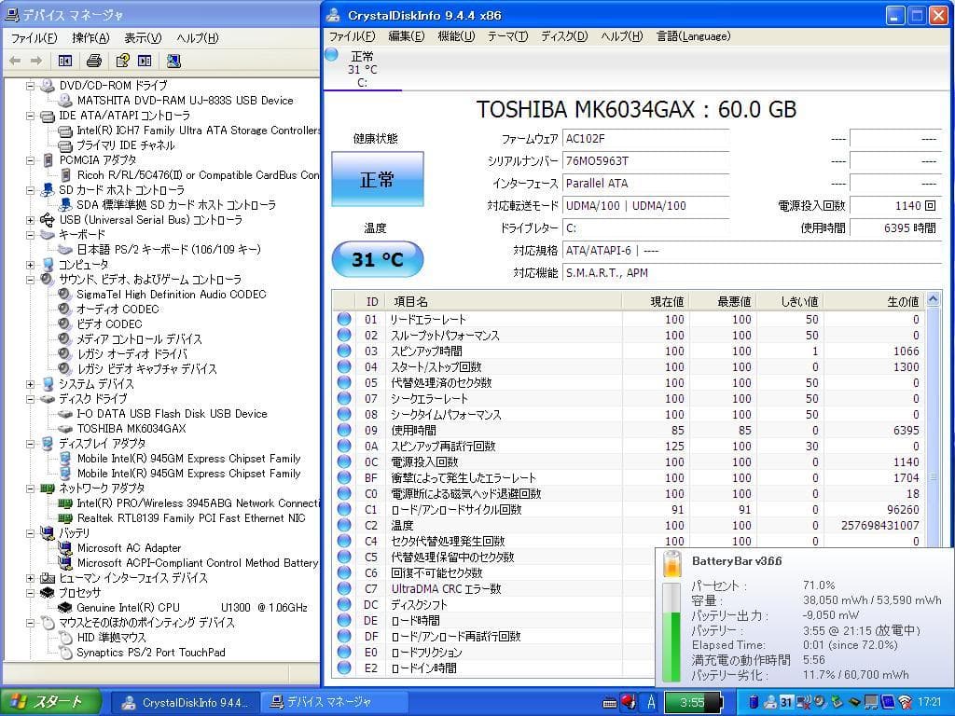Click the blue status dot for 01 リードエラーレート
Viewport: 955px width, 716px height.
click(344, 319)
